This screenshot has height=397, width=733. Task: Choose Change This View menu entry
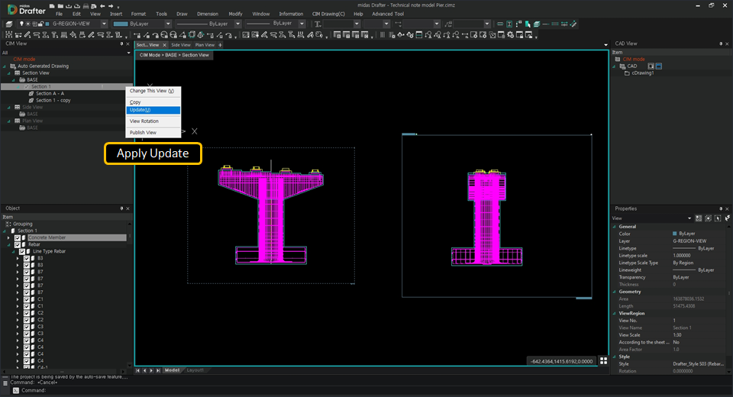(153, 91)
